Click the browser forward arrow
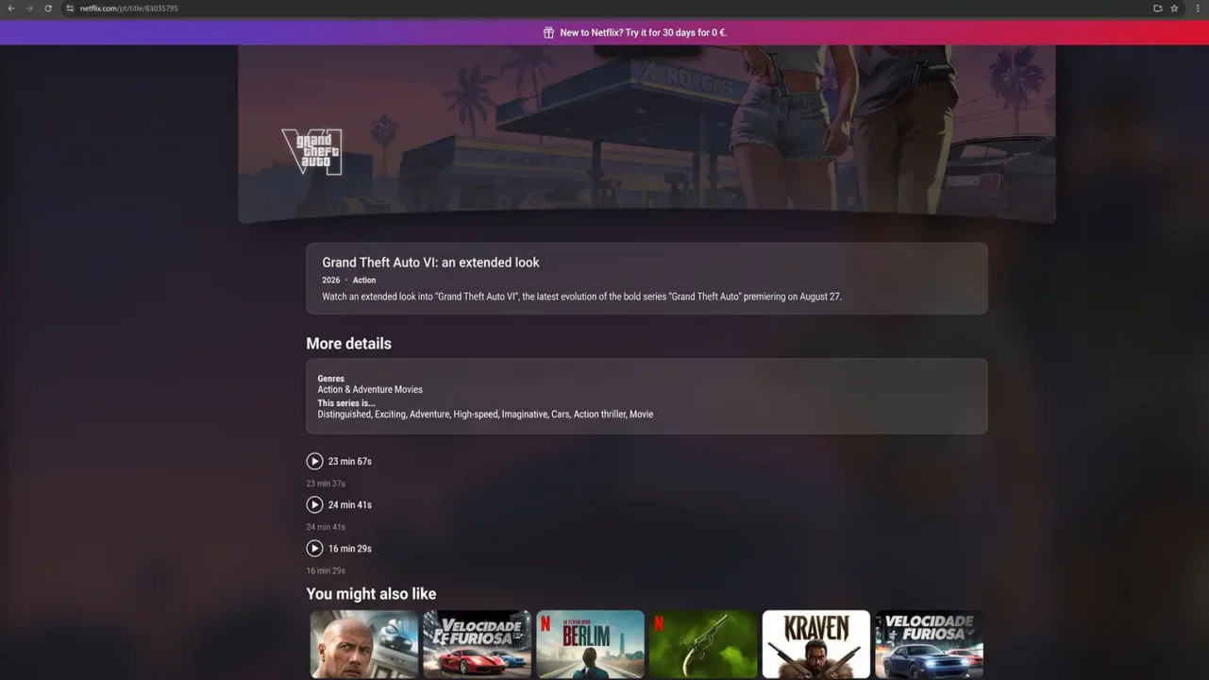The width and height of the screenshot is (1209, 680). [x=29, y=8]
